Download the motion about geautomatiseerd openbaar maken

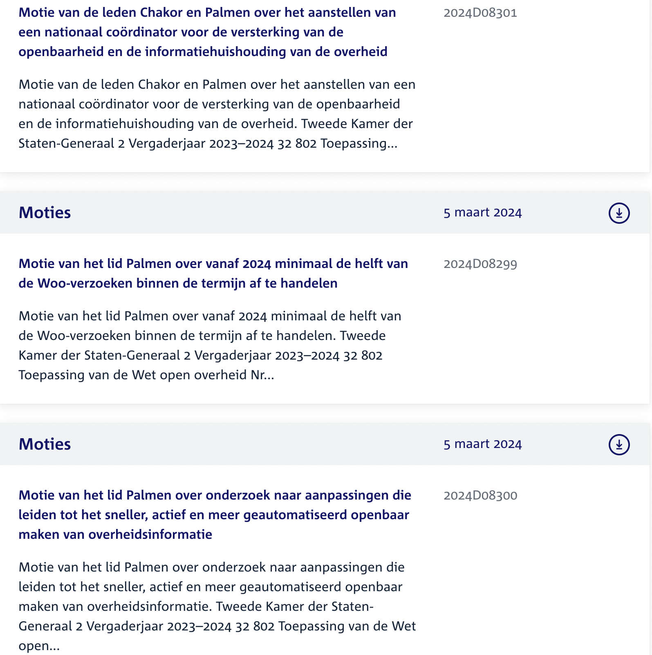pyautogui.click(x=619, y=445)
